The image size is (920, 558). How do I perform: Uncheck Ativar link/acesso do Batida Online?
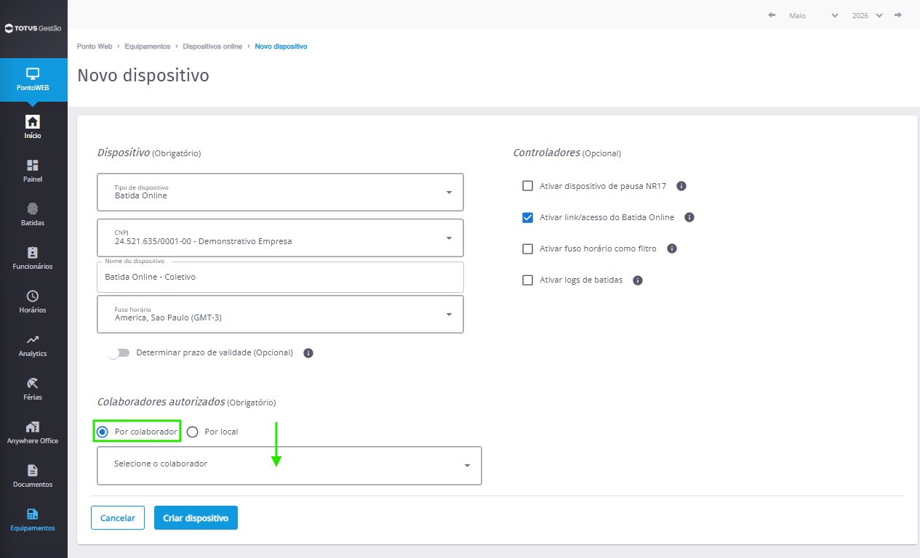pyautogui.click(x=528, y=217)
